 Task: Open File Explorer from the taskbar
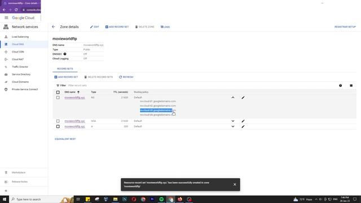tap(115, 199)
